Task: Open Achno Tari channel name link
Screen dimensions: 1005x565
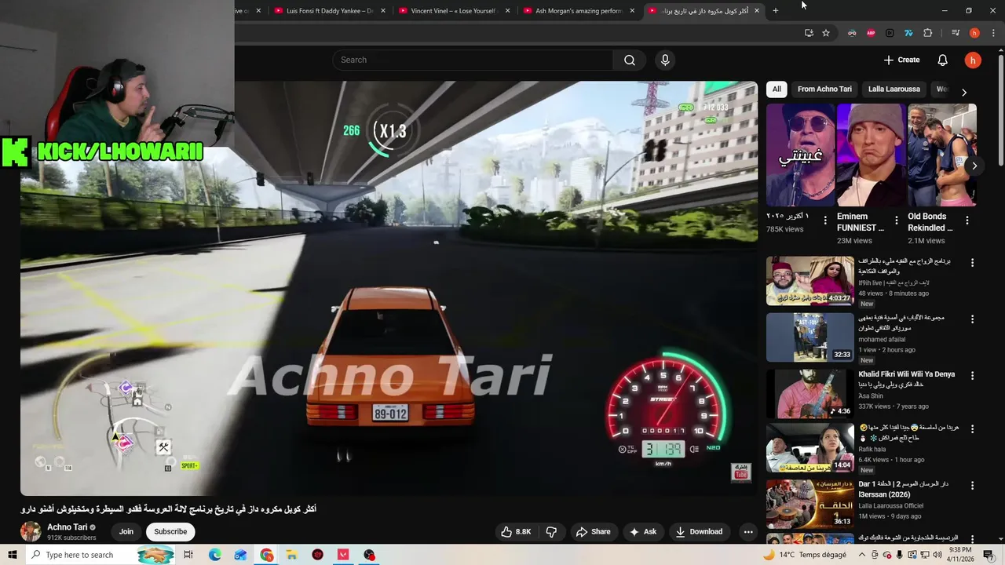Action: pyautogui.click(x=67, y=527)
